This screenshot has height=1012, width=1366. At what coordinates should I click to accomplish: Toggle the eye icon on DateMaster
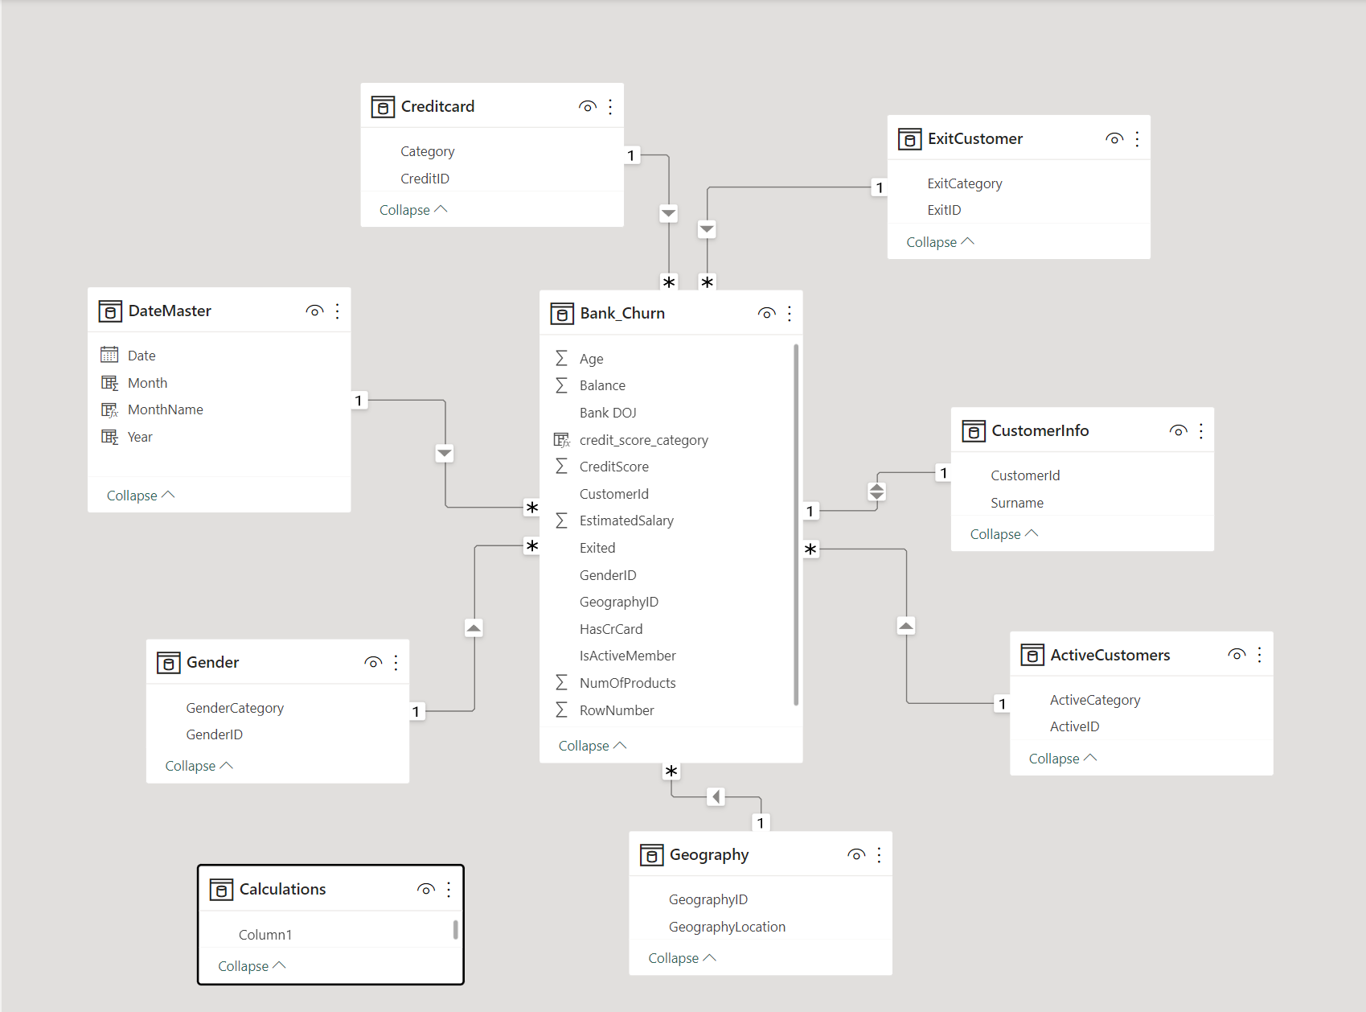tap(314, 311)
